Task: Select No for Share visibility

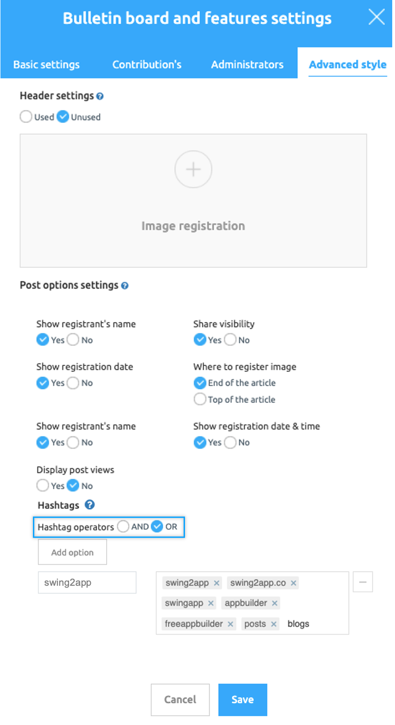Action: pyautogui.click(x=230, y=340)
